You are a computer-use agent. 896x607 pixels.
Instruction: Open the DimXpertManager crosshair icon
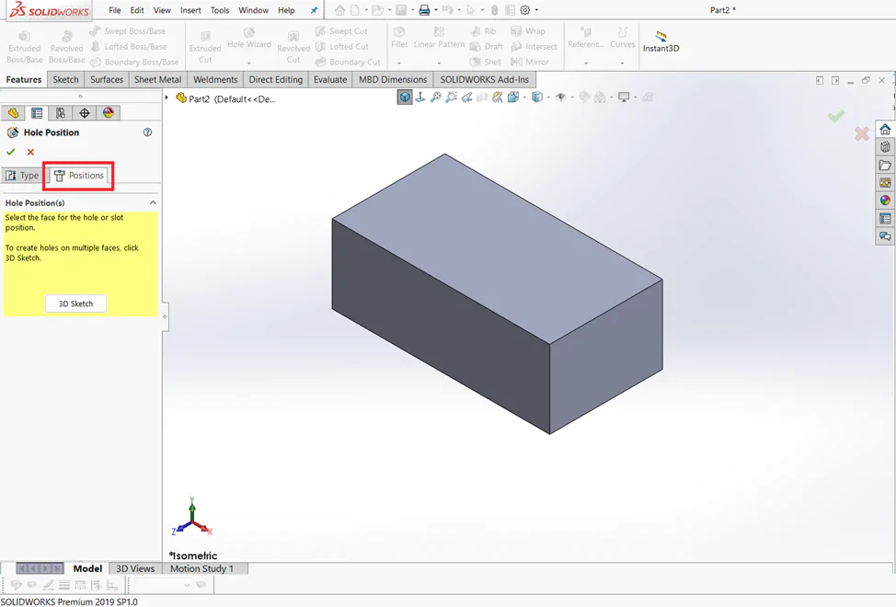tap(85, 113)
